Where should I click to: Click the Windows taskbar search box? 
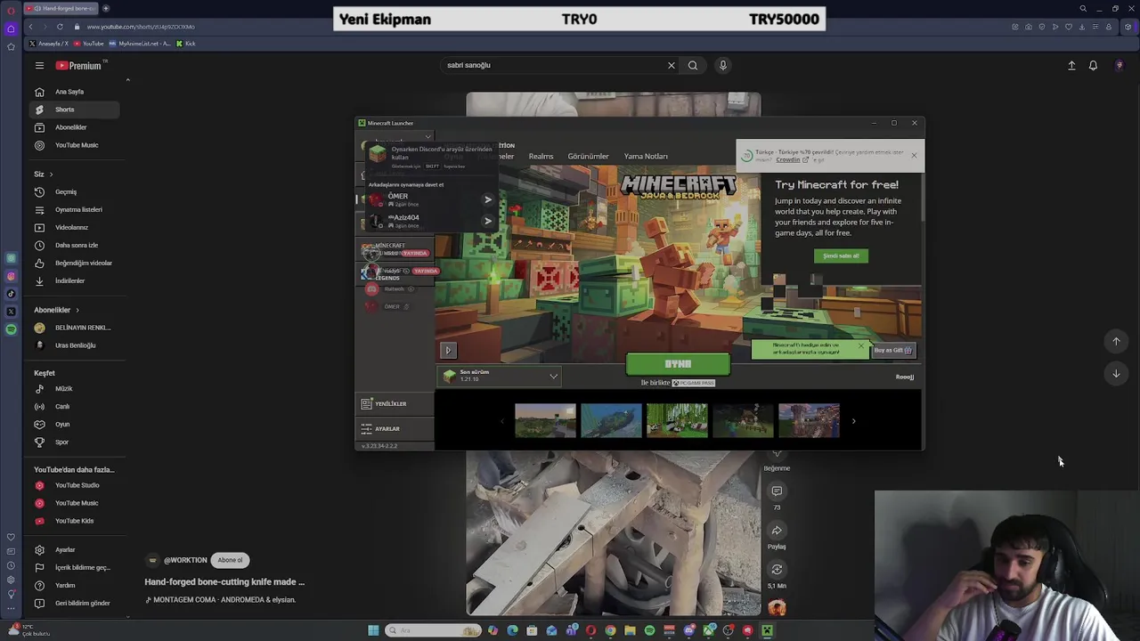coord(434,630)
